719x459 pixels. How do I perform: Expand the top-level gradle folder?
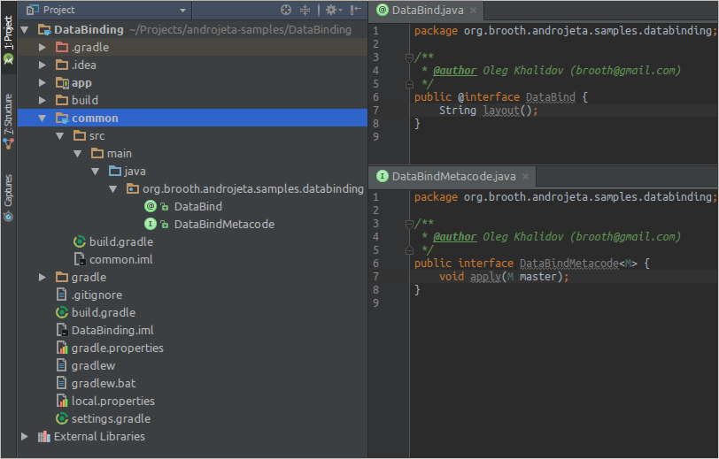[42, 277]
